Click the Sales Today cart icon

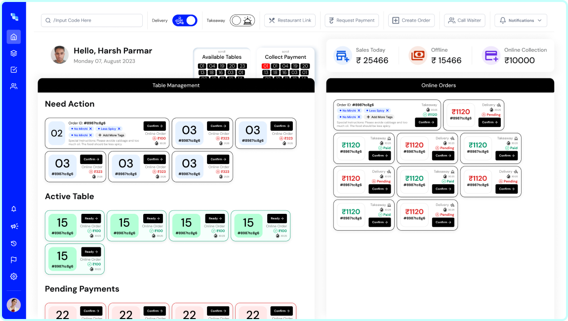(342, 55)
